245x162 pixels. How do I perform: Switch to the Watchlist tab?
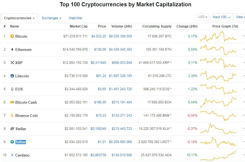[x=75, y=18]
